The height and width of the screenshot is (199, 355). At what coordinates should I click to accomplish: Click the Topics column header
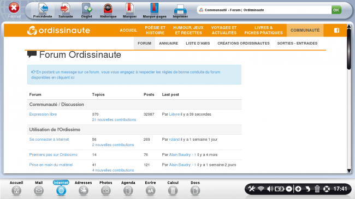(98, 94)
